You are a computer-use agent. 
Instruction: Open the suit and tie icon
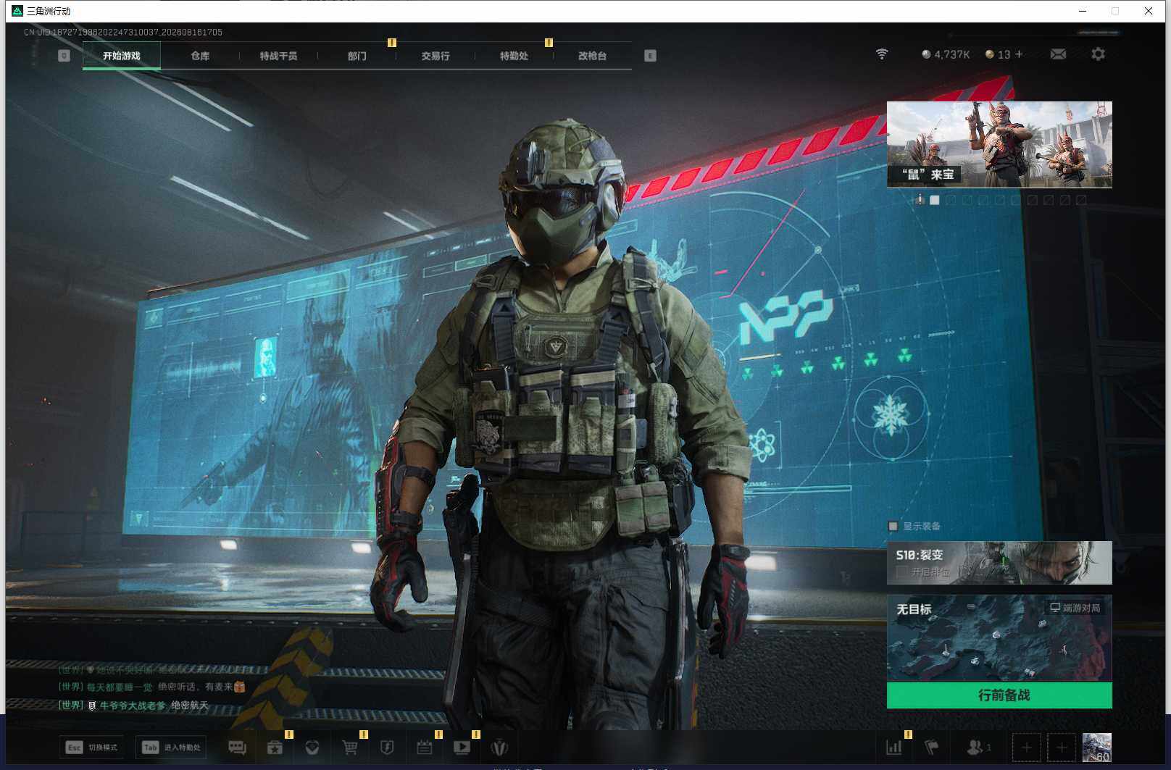(x=499, y=748)
